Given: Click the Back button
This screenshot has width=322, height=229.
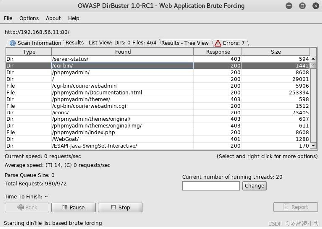Looking at the screenshot, I should 27,207.
